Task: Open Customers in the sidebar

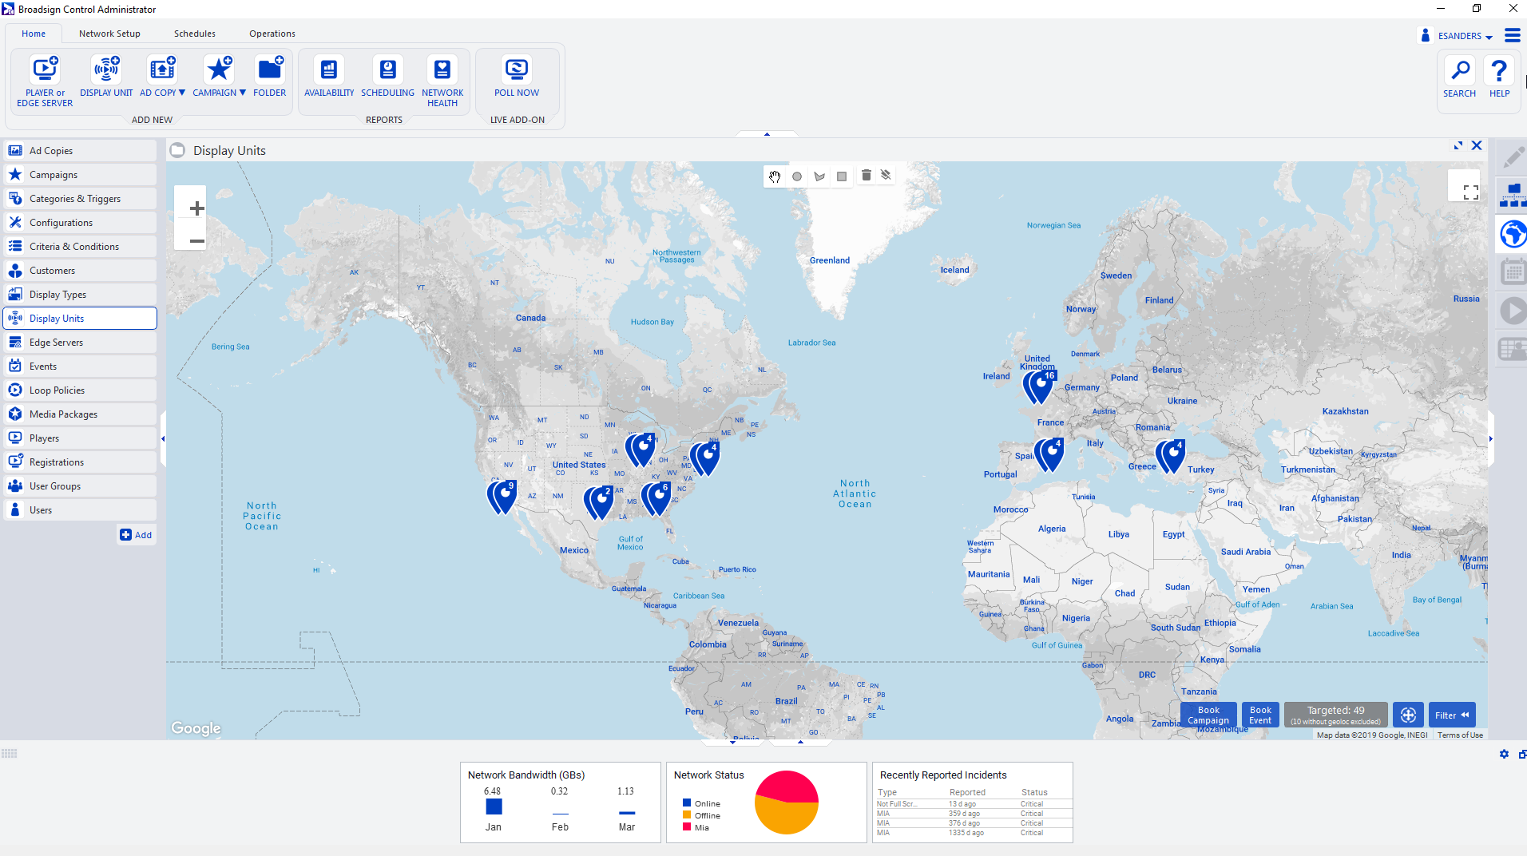Action: coord(80,270)
